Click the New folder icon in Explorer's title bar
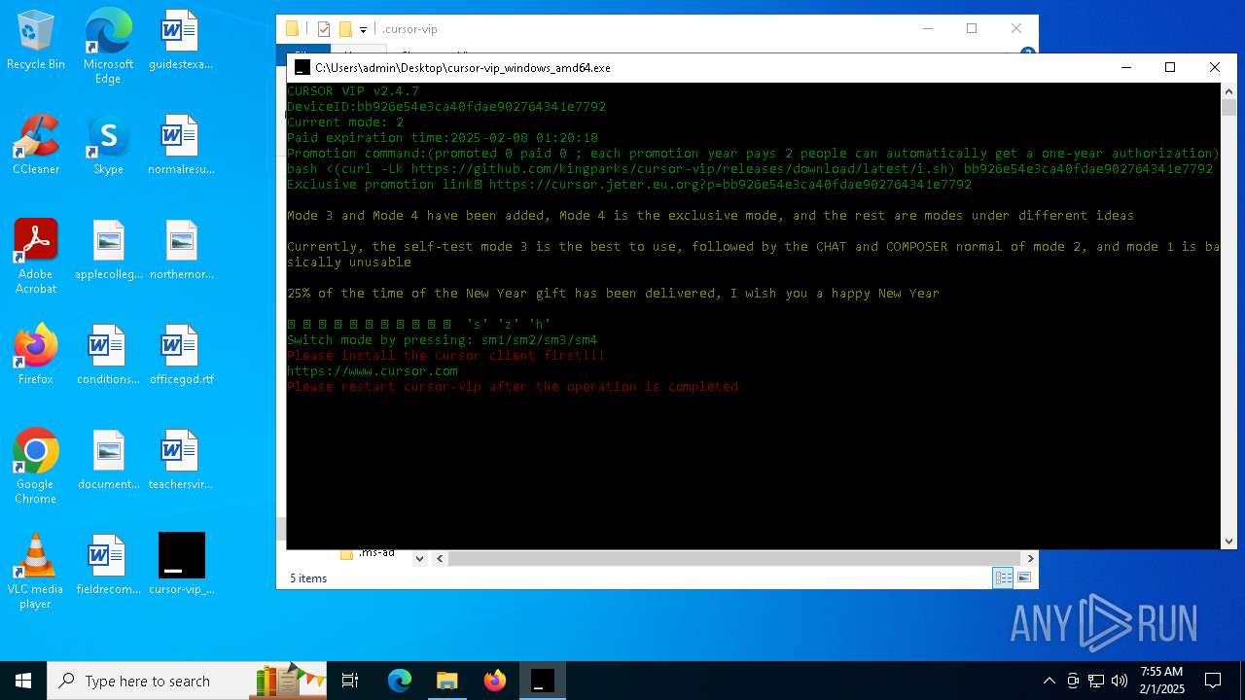This screenshot has width=1245, height=700. 345,29
